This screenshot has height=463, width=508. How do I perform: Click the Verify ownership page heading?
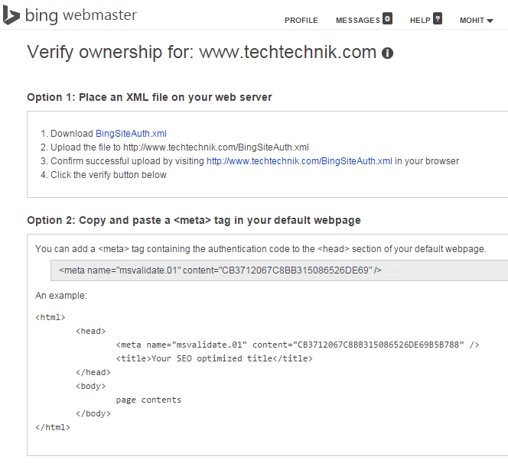[x=201, y=52]
